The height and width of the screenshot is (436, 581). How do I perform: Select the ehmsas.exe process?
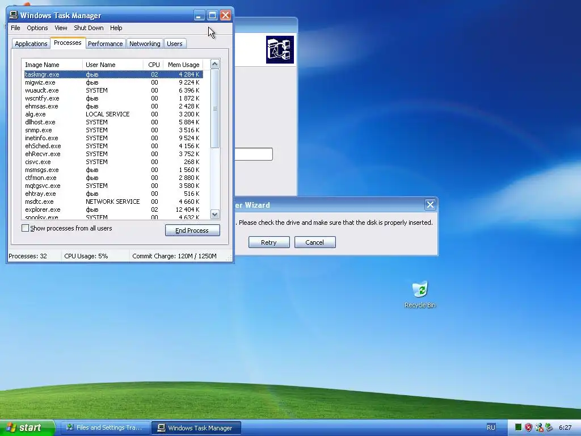point(113,106)
